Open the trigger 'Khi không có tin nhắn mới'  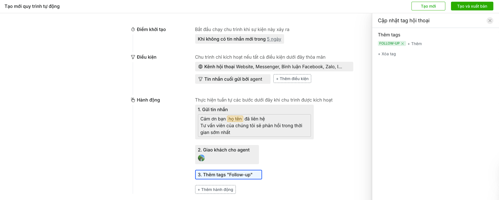click(x=232, y=39)
